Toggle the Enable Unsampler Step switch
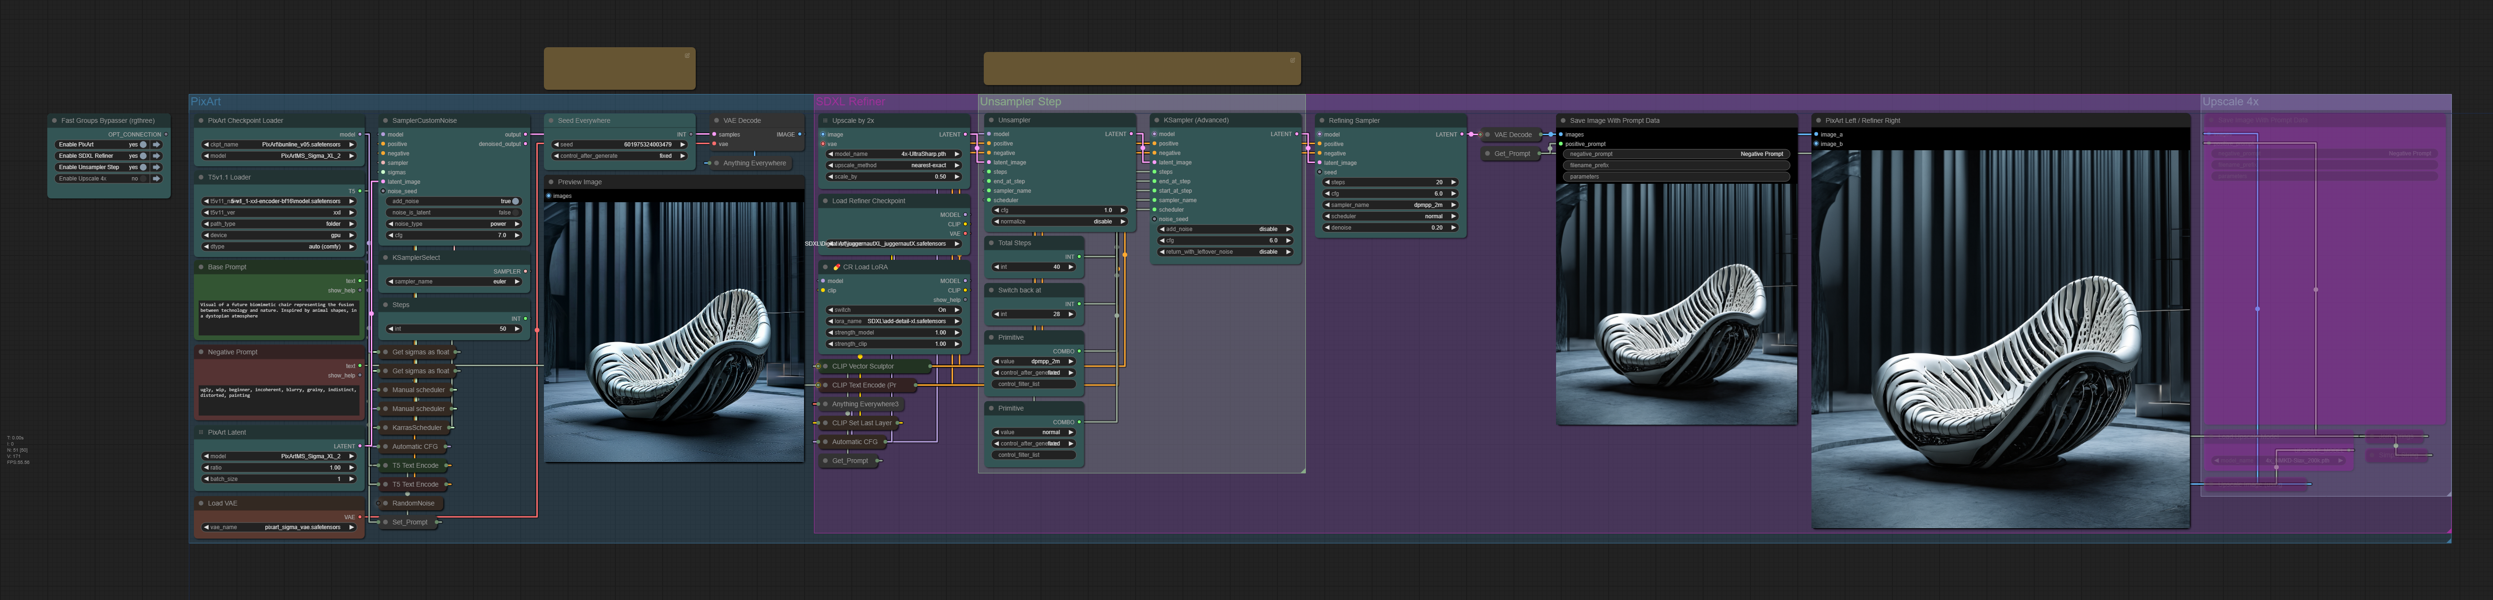 [x=143, y=167]
